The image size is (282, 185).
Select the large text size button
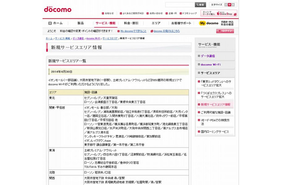(x=233, y=5)
